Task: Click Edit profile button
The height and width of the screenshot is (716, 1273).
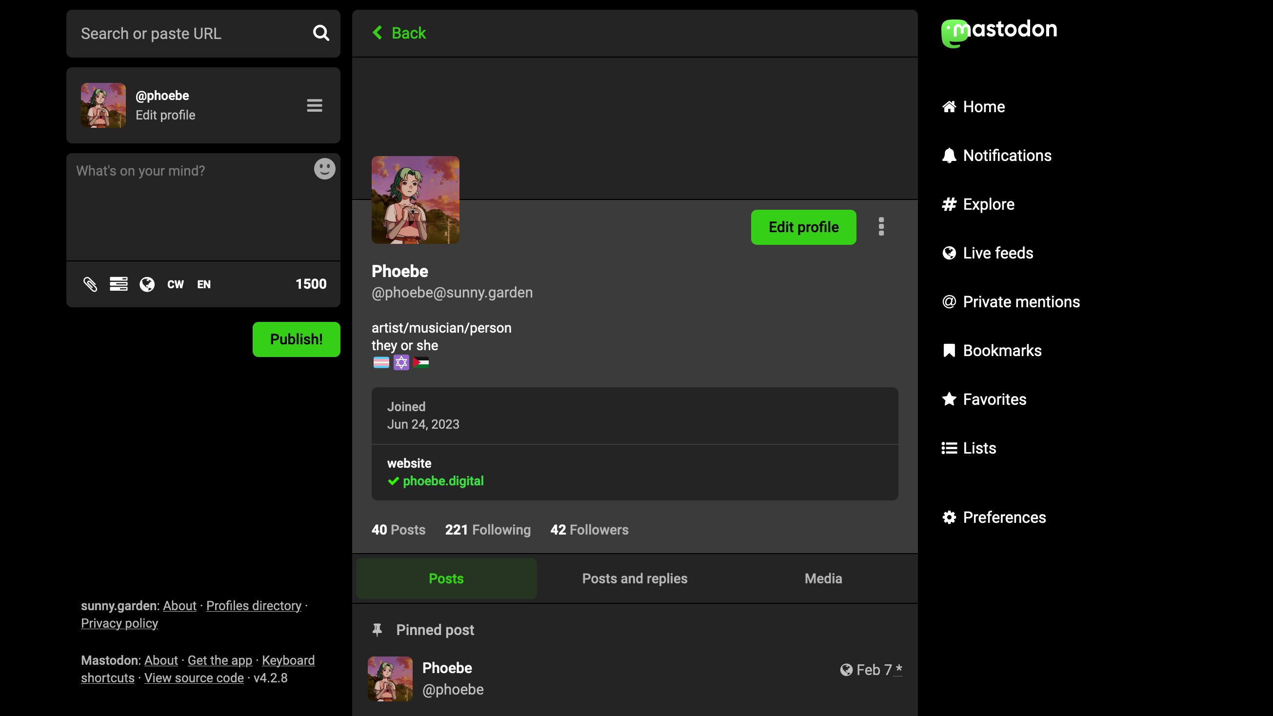Action: click(803, 227)
